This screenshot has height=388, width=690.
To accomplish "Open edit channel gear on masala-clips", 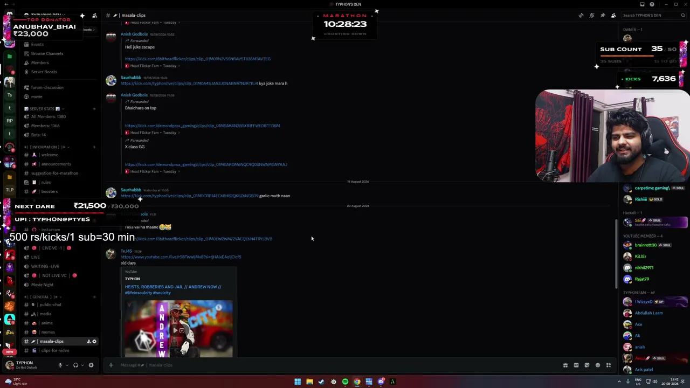I will coord(94,341).
